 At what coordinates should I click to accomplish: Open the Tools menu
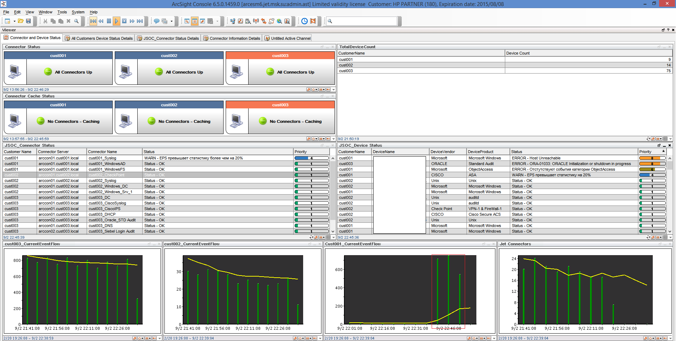click(x=62, y=12)
